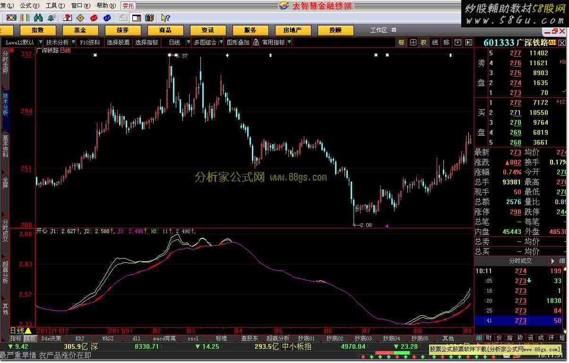Click the blue circle info icon
This screenshot has width=569, height=363.
point(107,17)
